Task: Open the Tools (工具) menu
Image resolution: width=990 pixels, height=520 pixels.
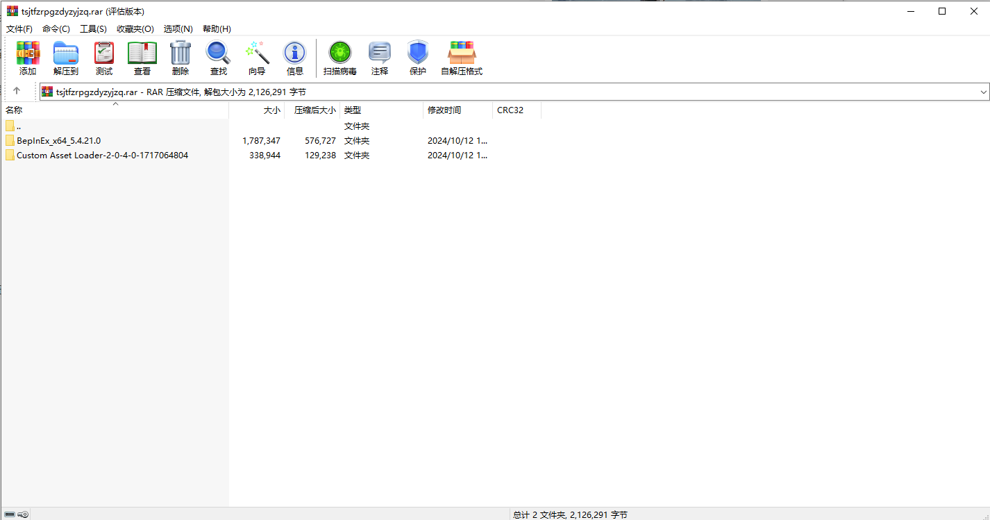Action: pyautogui.click(x=93, y=28)
